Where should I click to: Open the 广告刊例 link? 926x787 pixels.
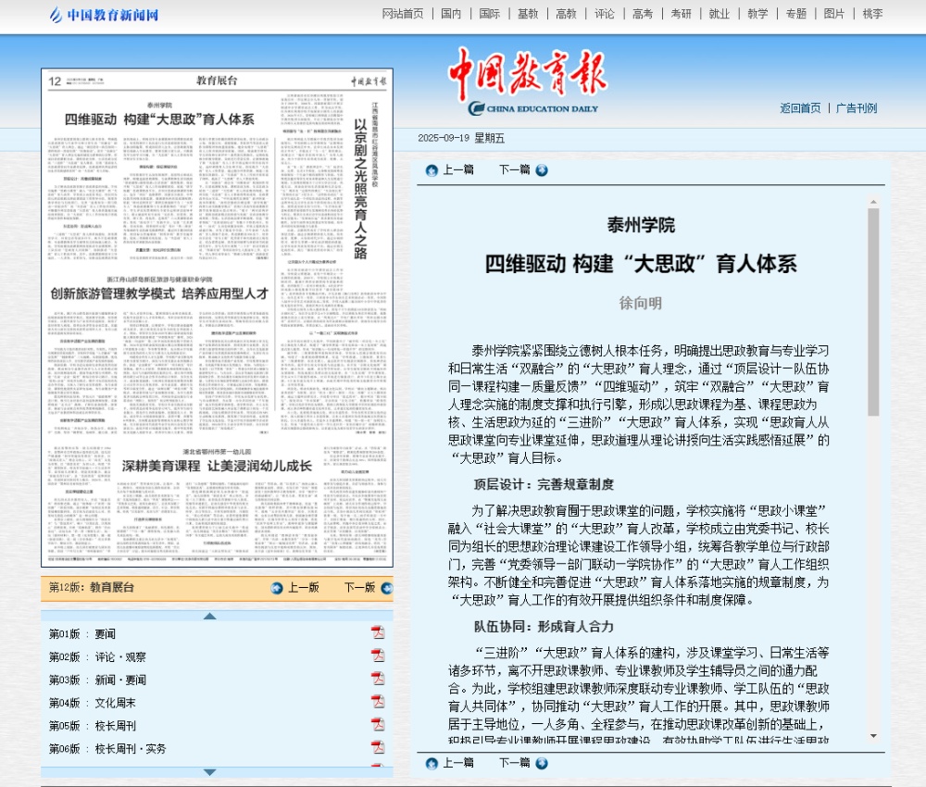(x=857, y=108)
